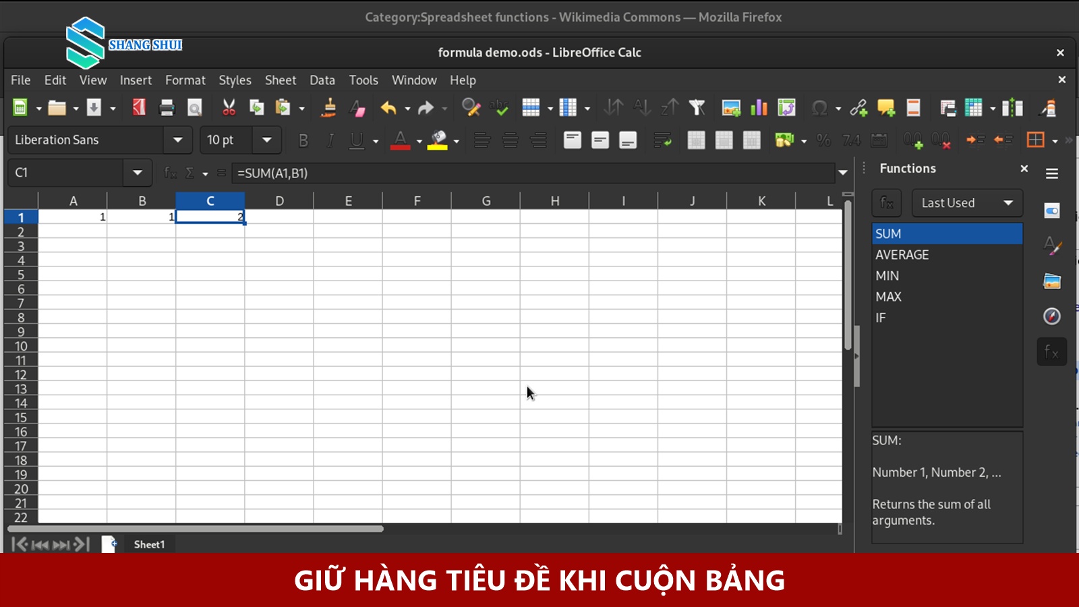This screenshot has width=1079, height=607.
Task: Toggle Italic formatting
Action: [330, 140]
